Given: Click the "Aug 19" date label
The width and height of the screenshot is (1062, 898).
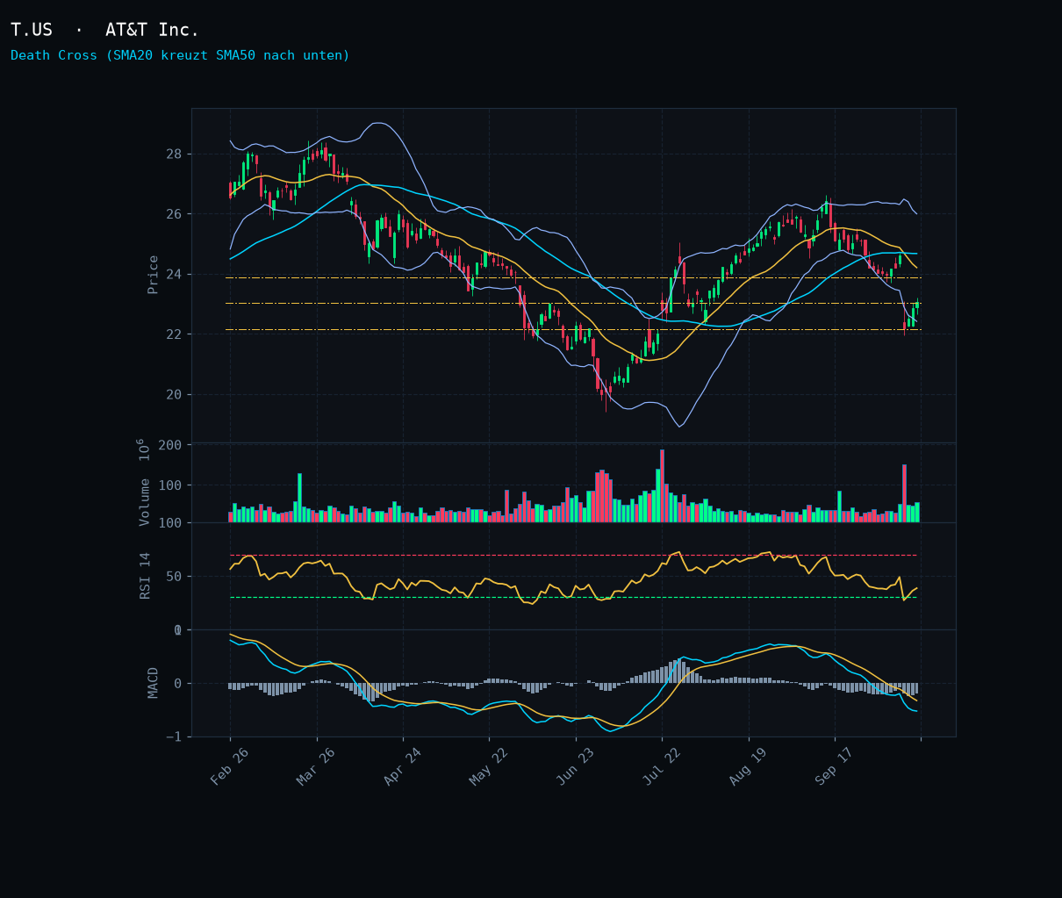Looking at the screenshot, I should point(748,766).
